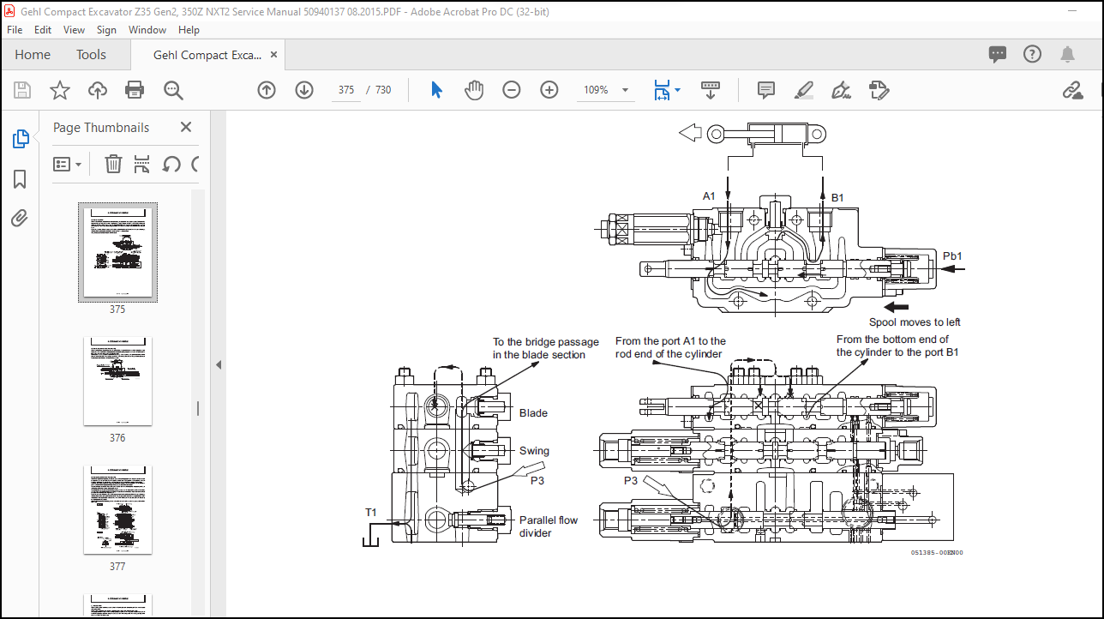Go to the previous page with the up arrow
The height and width of the screenshot is (619, 1104).
267,90
